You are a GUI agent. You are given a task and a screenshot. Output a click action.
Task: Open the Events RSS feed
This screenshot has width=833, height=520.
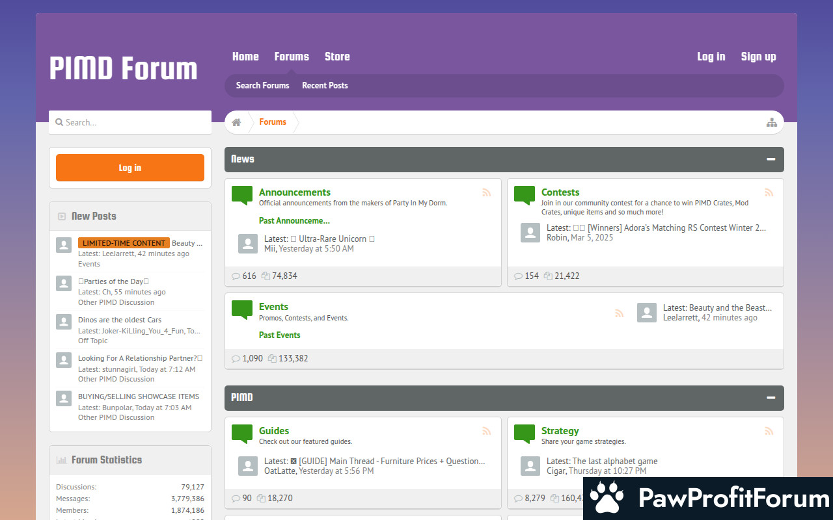point(619,313)
